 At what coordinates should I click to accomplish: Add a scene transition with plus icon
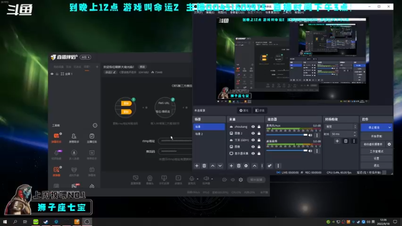click(337, 141)
